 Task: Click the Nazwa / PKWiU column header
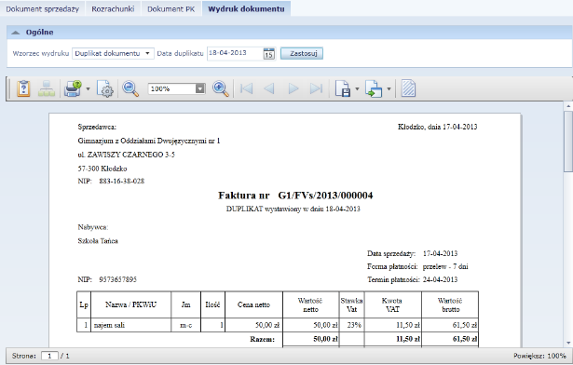coord(130,304)
